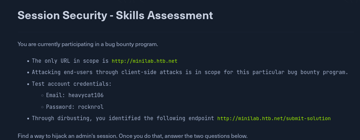Image resolution: width=360 pixels, height=140 pixels.
Task: Open the http://minilab.htb.net URL
Action: 144,61
